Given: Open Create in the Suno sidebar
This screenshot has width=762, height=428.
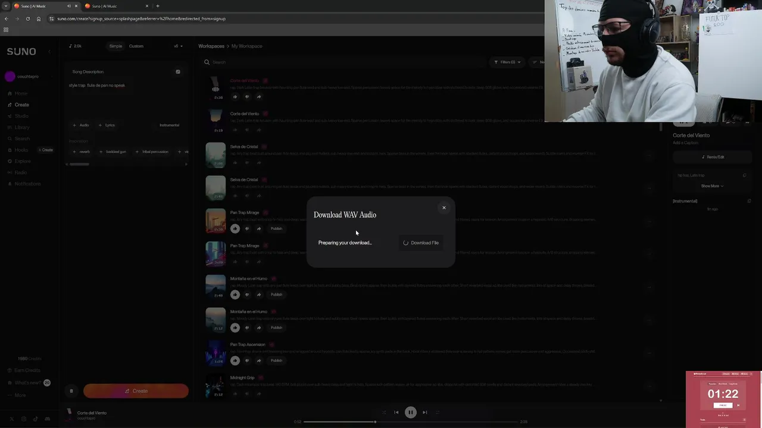Looking at the screenshot, I should point(21,105).
